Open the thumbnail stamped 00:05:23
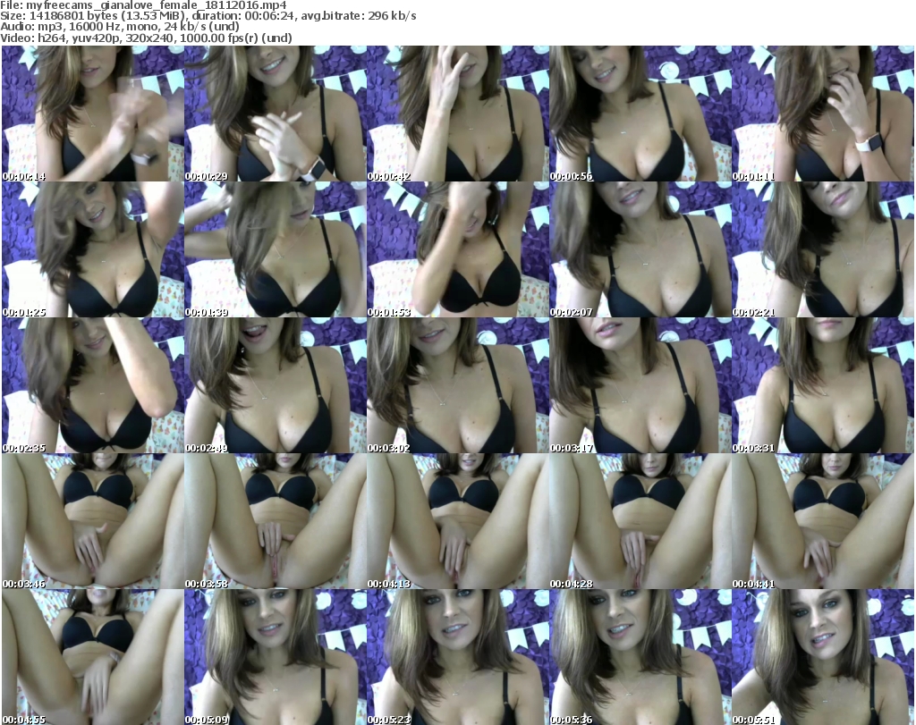The height and width of the screenshot is (725, 916). 457,657
